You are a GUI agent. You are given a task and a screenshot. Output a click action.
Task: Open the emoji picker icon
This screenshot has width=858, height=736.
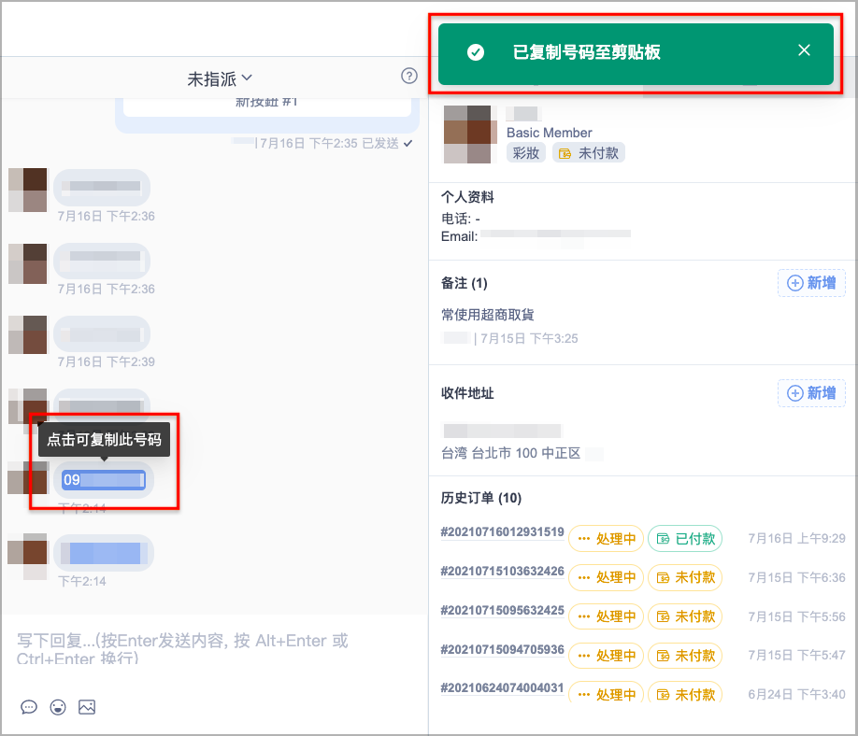pyautogui.click(x=58, y=707)
